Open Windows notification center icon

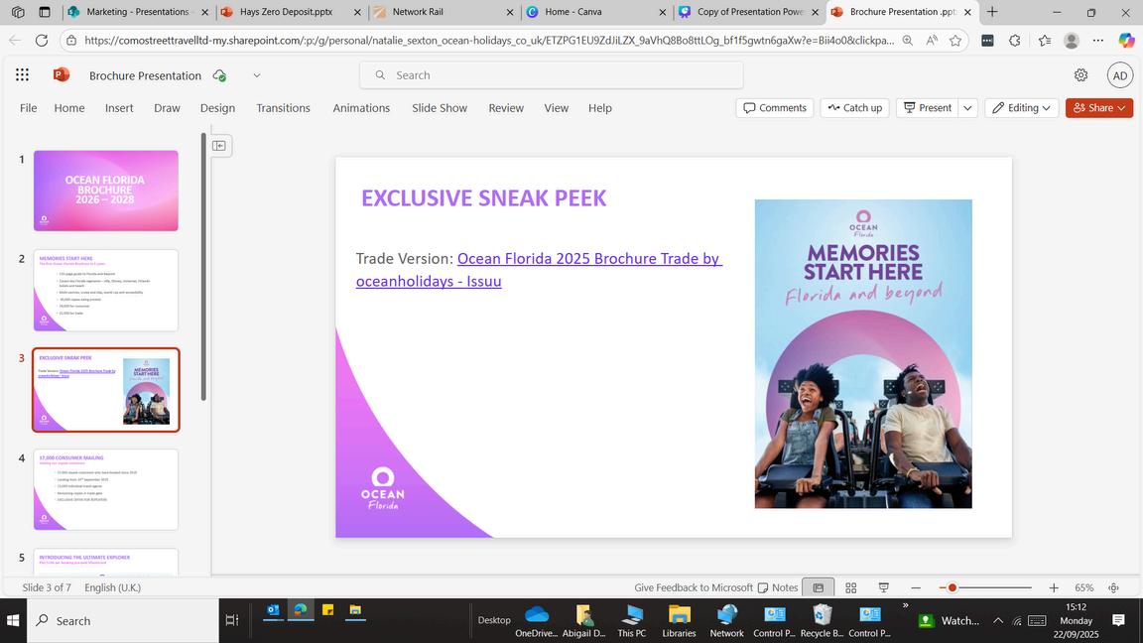1118,620
